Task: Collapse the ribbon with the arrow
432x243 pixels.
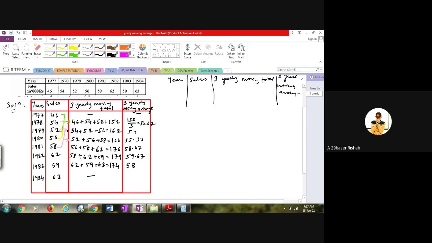Action: 320,62
